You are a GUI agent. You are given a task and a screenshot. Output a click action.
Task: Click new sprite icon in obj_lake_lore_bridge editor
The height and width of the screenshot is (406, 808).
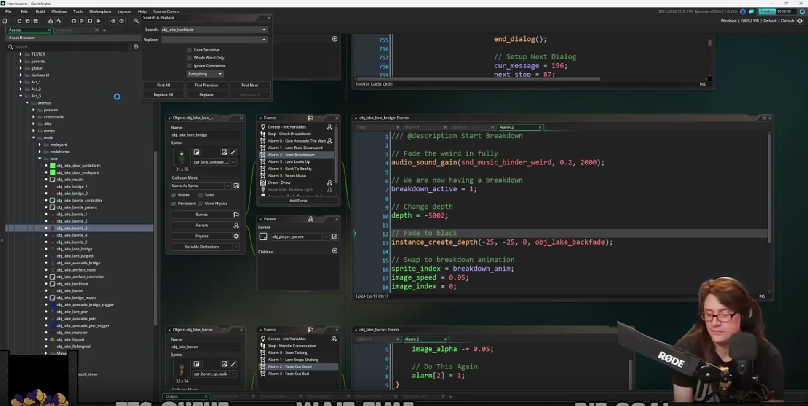pyautogui.click(x=196, y=152)
